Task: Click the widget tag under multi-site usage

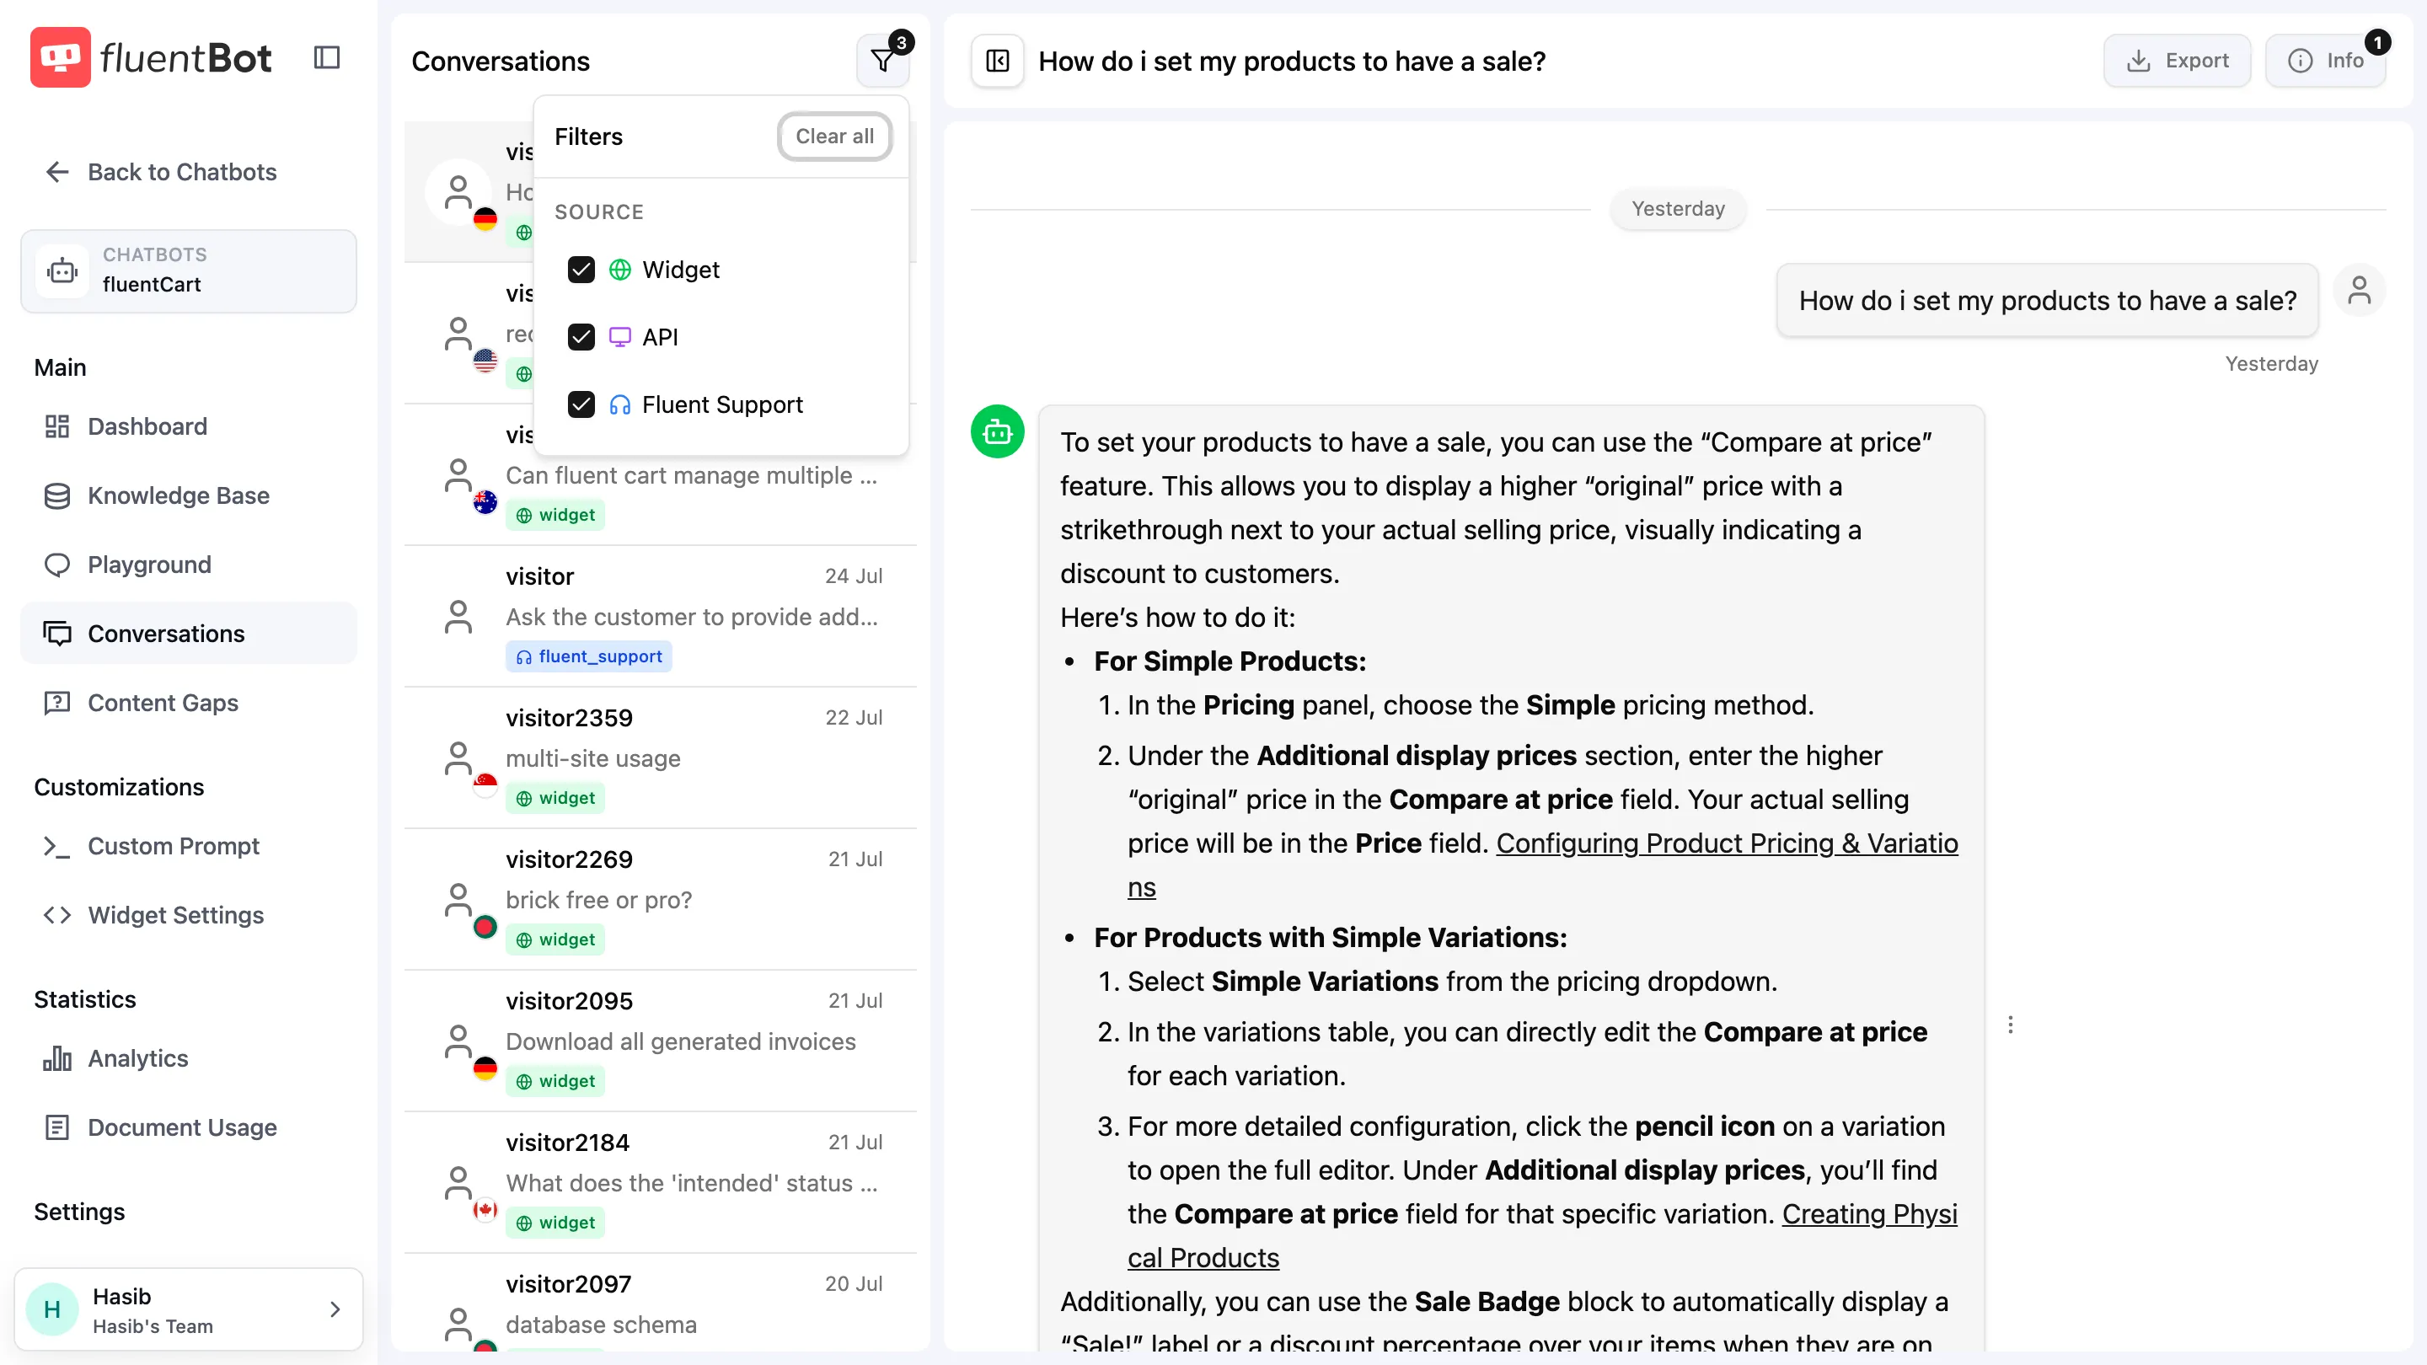Action: 555,798
